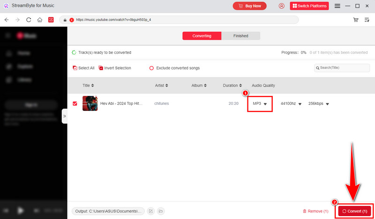Click the Search(Title) input field
Viewport: 375px width, 219px height.
click(x=342, y=68)
